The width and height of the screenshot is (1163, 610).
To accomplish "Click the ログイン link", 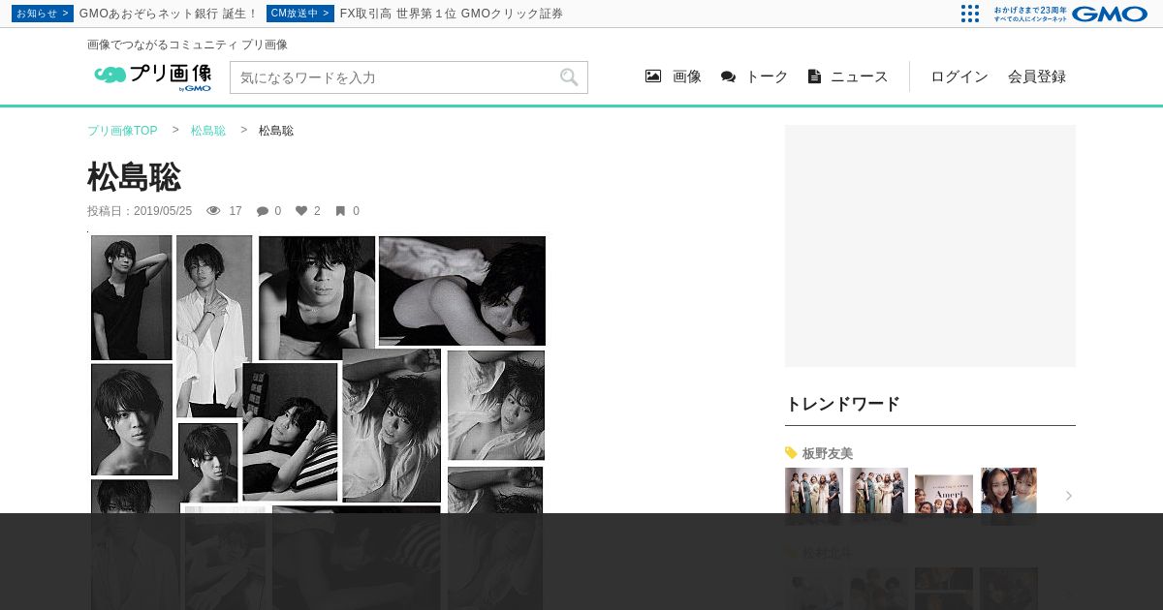I will coord(959,76).
